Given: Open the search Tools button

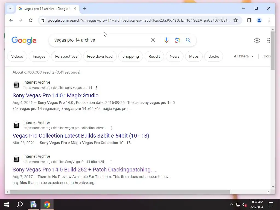Looking at the screenshot, I should (266, 56).
